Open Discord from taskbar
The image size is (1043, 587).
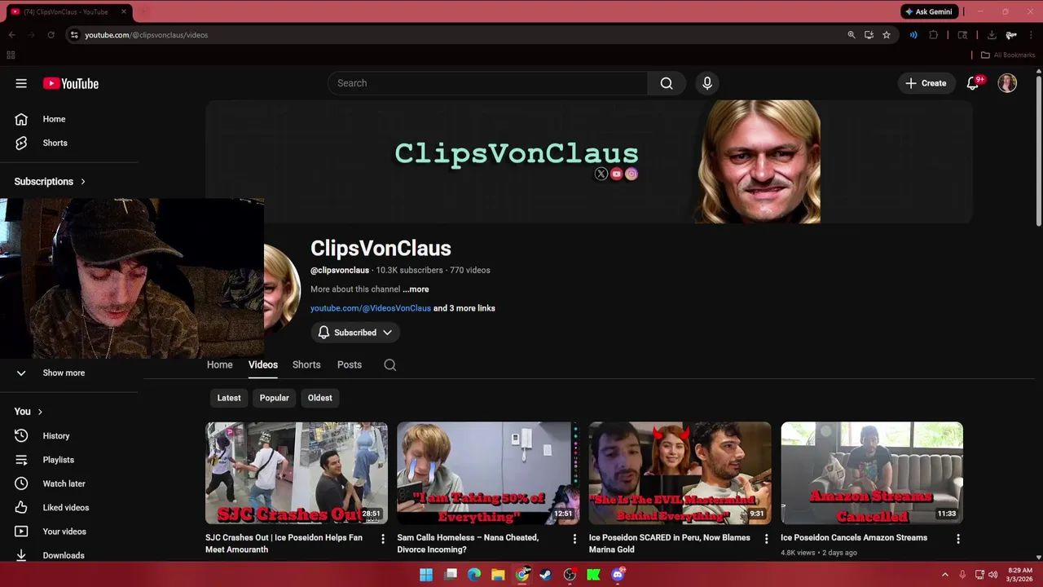point(618,575)
